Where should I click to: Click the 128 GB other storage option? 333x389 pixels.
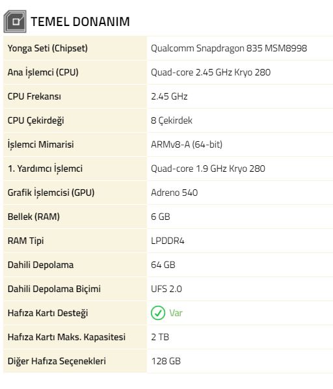[166, 361]
